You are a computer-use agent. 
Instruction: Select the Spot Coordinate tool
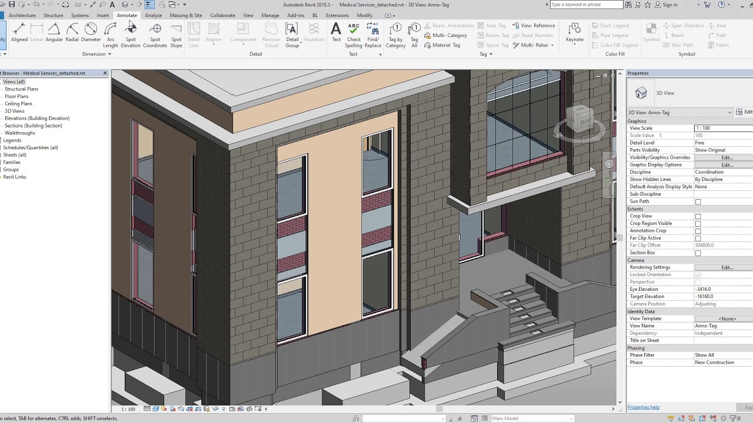coord(155,35)
